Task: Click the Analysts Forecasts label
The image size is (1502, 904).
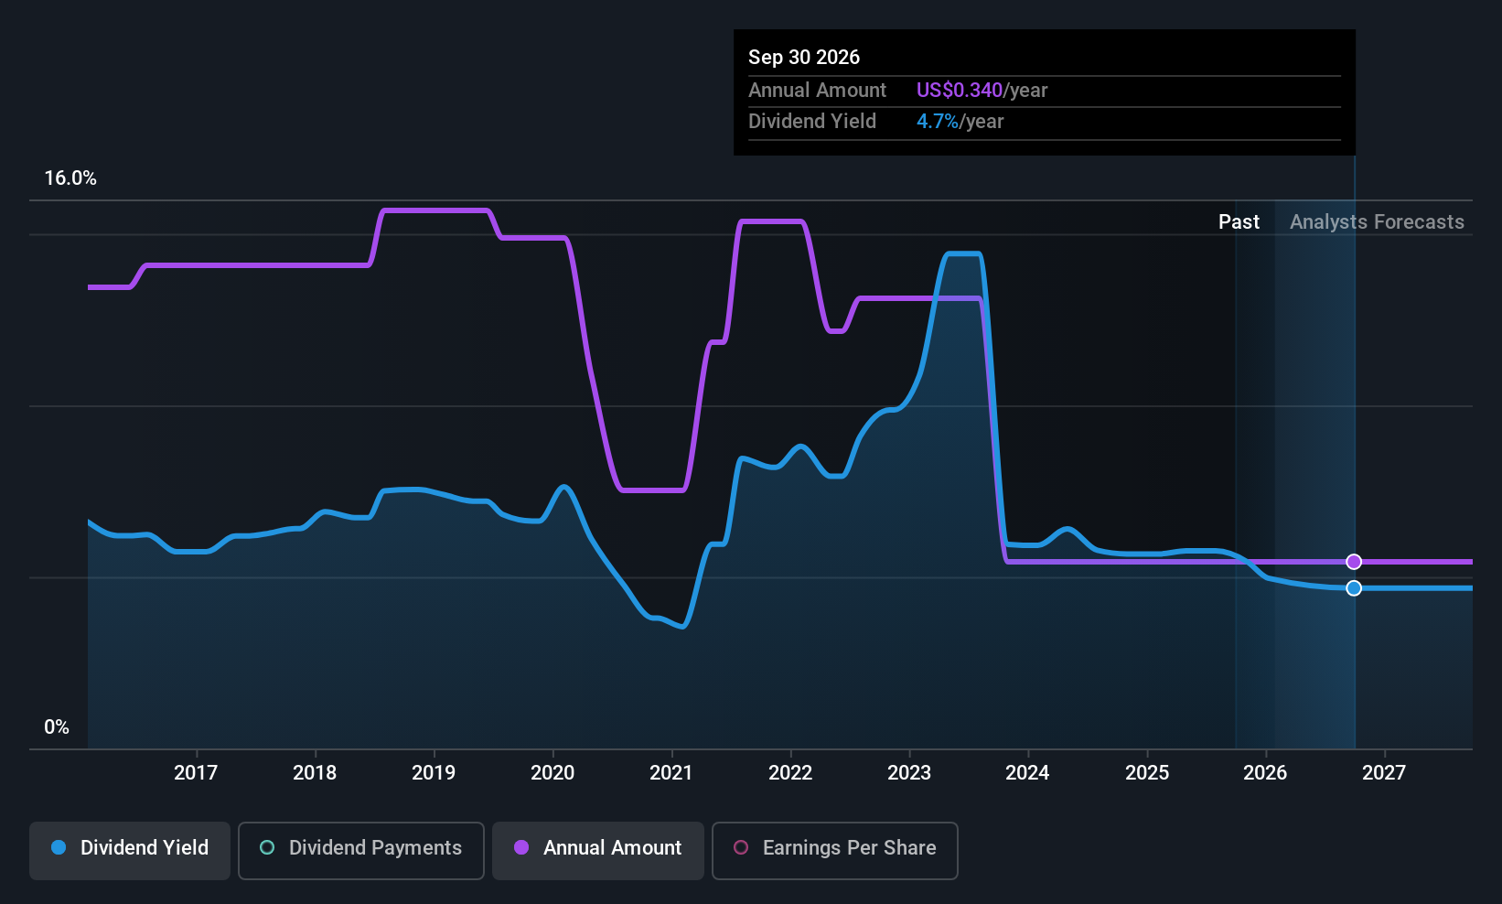Action: pos(1377,222)
